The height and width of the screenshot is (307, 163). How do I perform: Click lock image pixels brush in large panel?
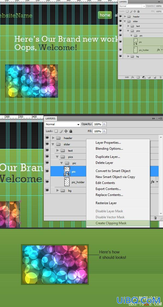pyautogui.click(x=61, y=131)
